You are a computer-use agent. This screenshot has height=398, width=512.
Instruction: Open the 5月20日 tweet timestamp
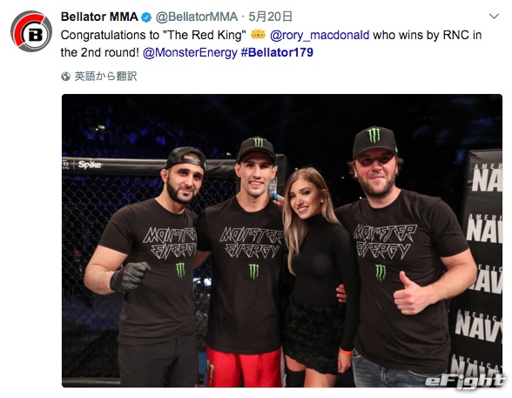(270, 17)
